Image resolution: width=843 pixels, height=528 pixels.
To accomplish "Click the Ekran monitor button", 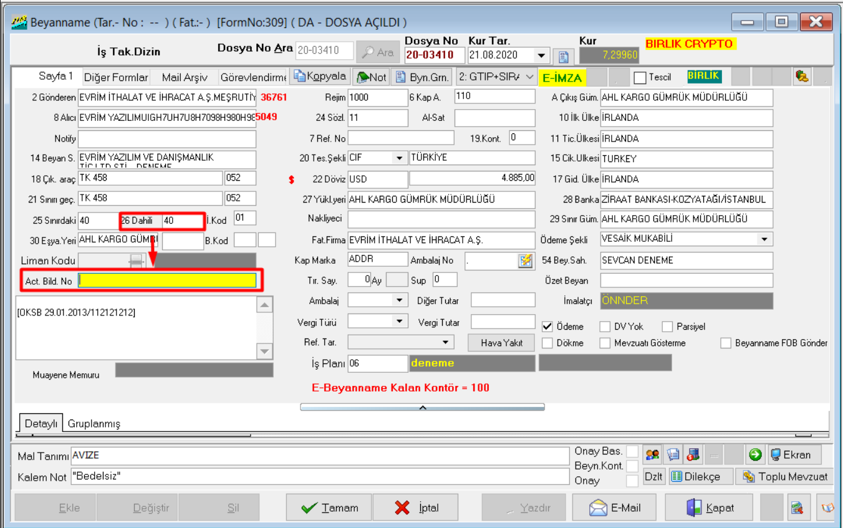I will point(794,454).
